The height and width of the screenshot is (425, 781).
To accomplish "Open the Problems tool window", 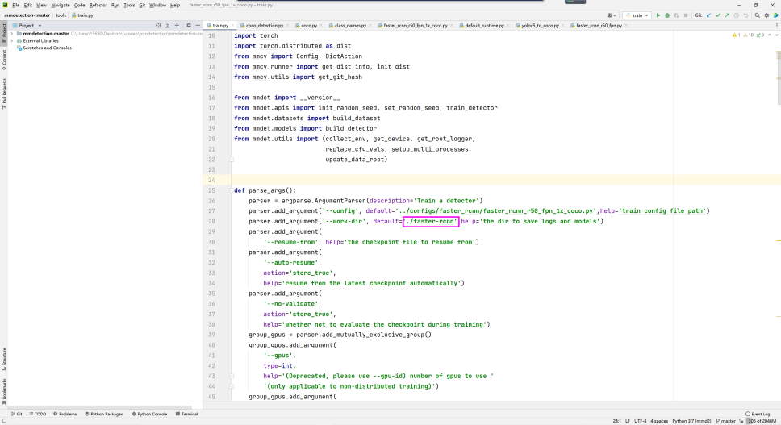I will [65, 414].
